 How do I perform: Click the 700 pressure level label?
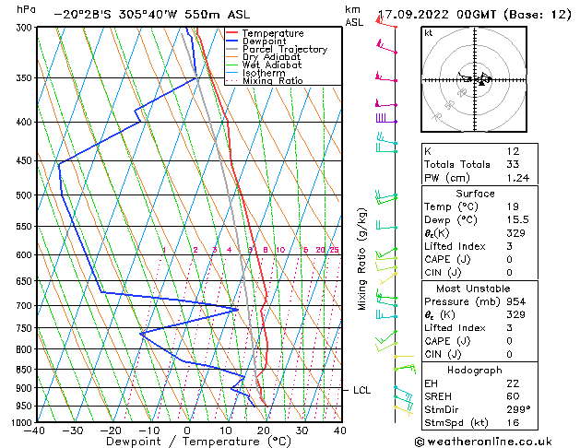coord(26,306)
